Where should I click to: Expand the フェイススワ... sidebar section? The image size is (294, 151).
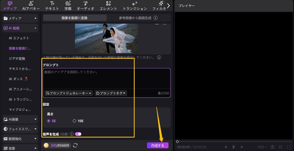20,129
